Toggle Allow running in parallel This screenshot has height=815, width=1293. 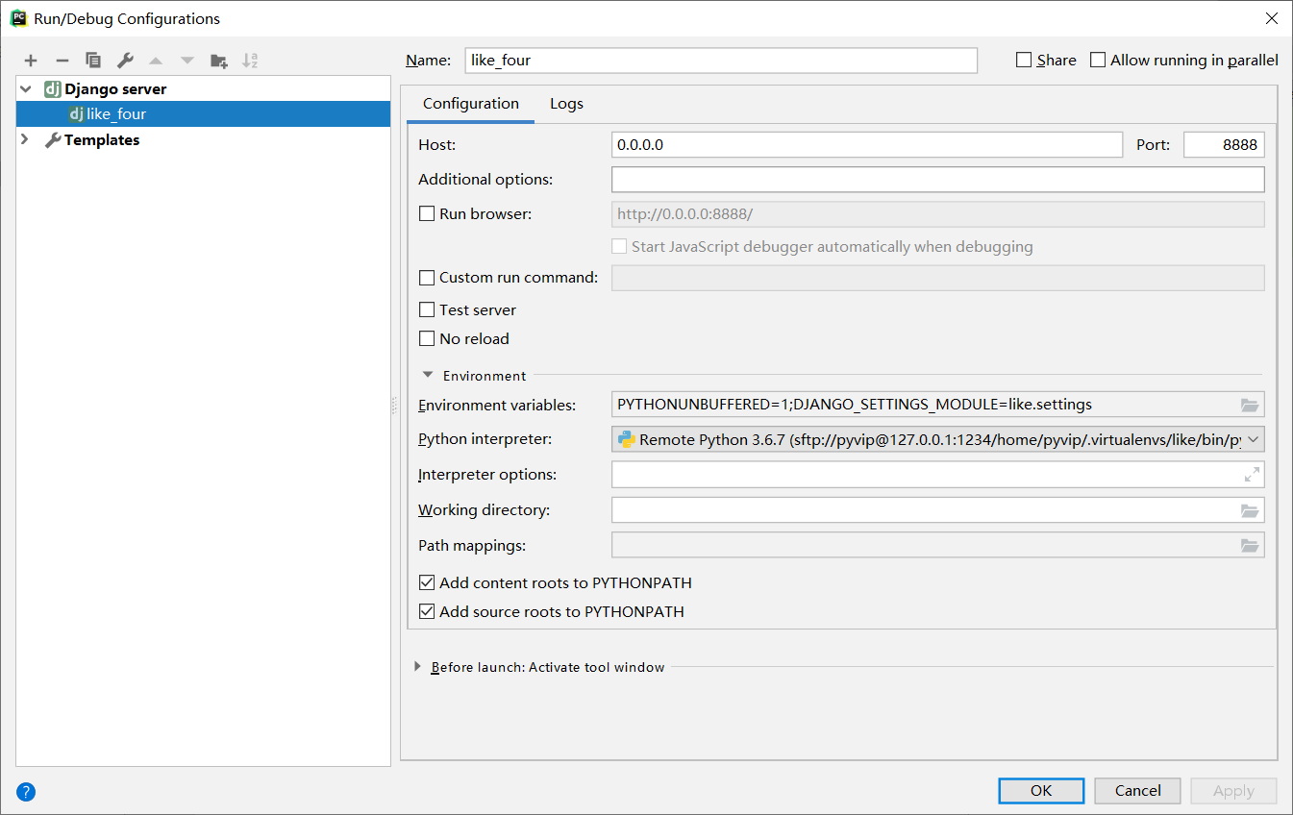(1098, 60)
